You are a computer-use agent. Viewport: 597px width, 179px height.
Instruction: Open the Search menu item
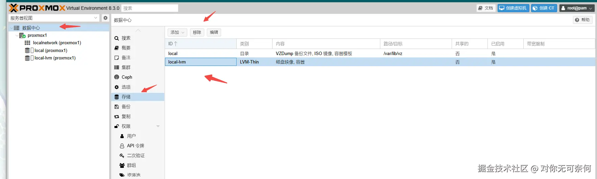tap(138, 38)
